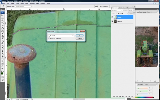Hide Layer 1 using its eye icon
This screenshot has height=100, width=160.
[x=112, y=21]
